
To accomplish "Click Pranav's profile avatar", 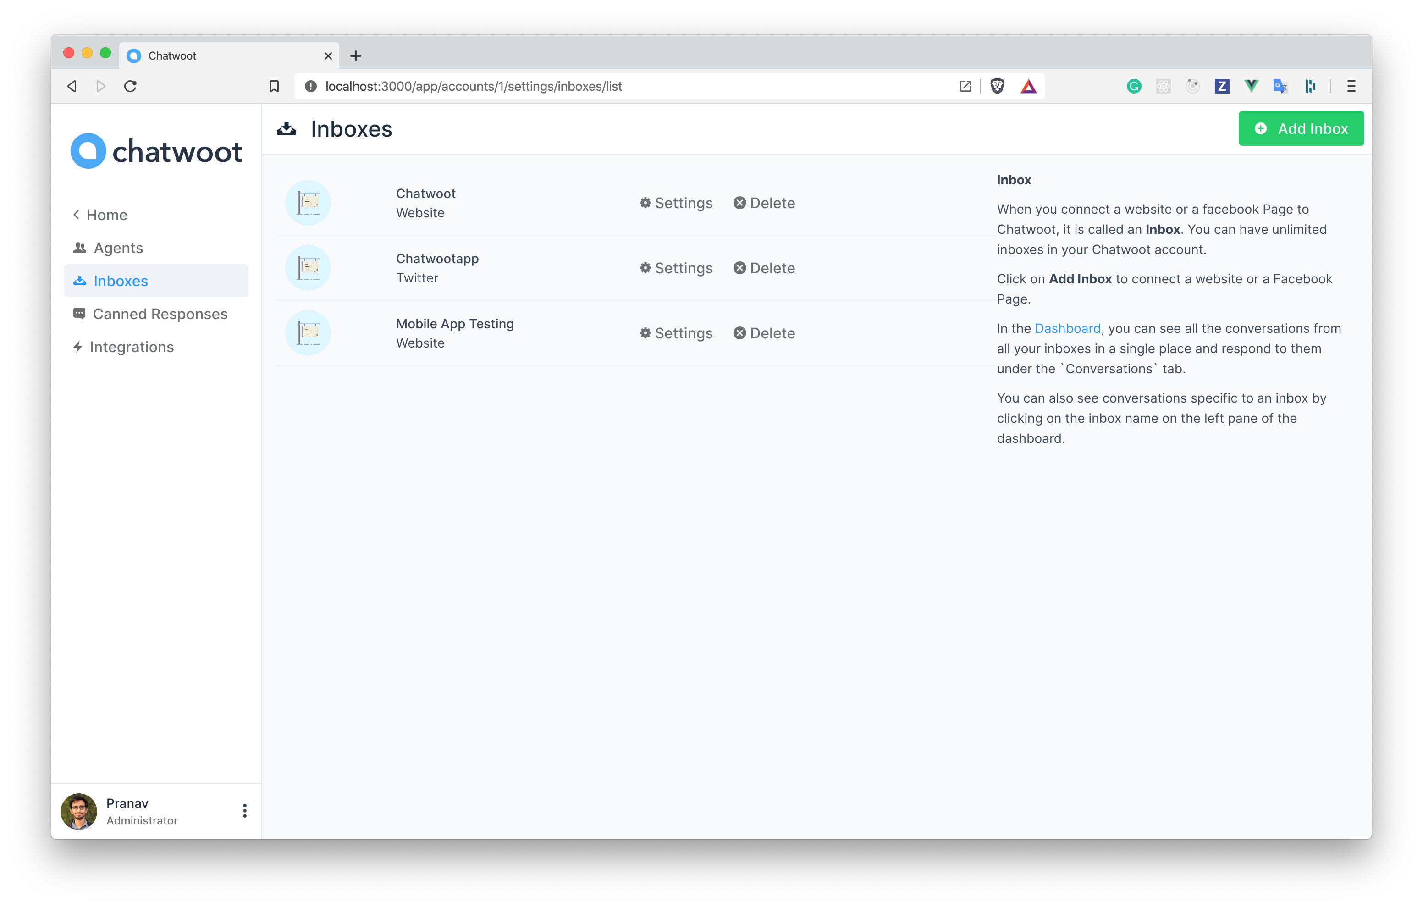I will [79, 811].
